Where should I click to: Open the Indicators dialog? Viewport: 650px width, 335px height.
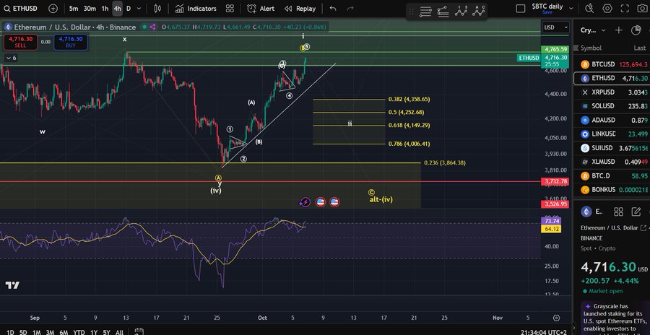(x=196, y=8)
